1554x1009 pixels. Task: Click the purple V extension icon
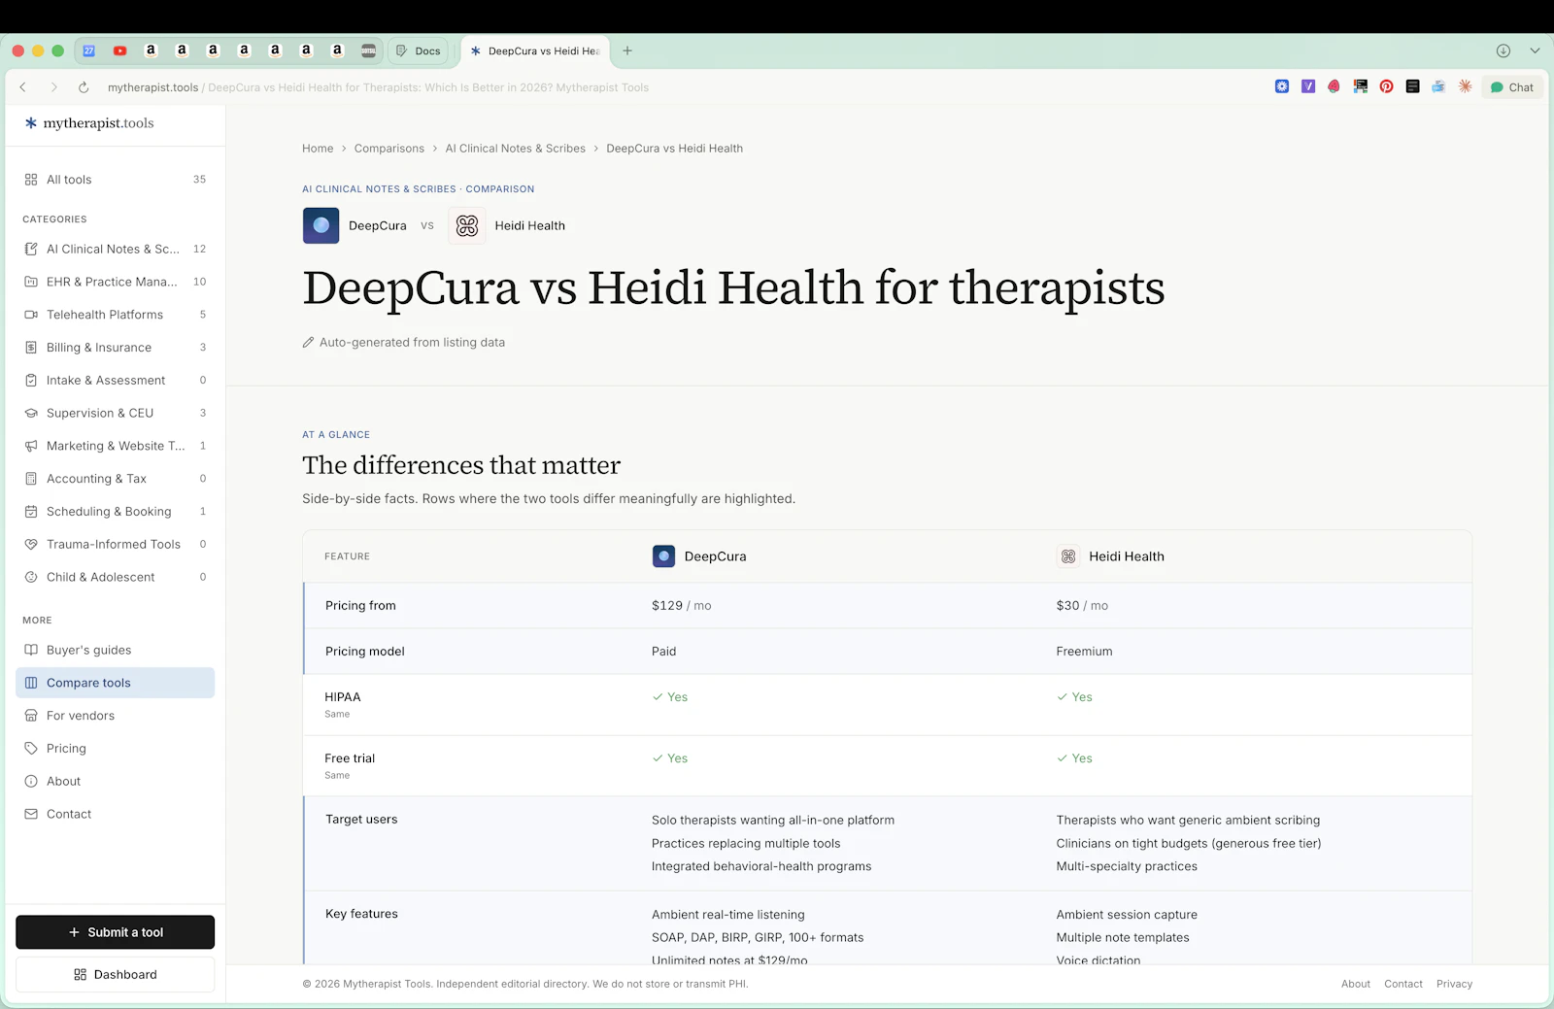click(x=1308, y=86)
